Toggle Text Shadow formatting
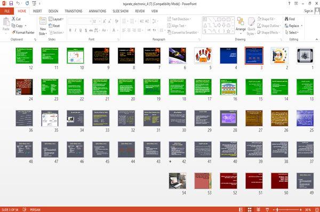Screen dimensions: 320x212 pos(86,30)
